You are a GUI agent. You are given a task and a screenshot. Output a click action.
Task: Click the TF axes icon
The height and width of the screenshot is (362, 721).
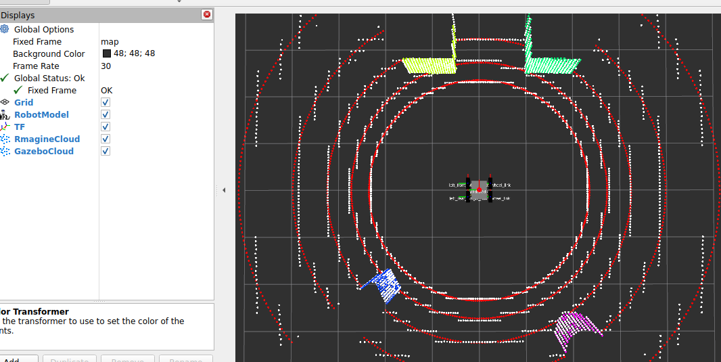coord(5,127)
